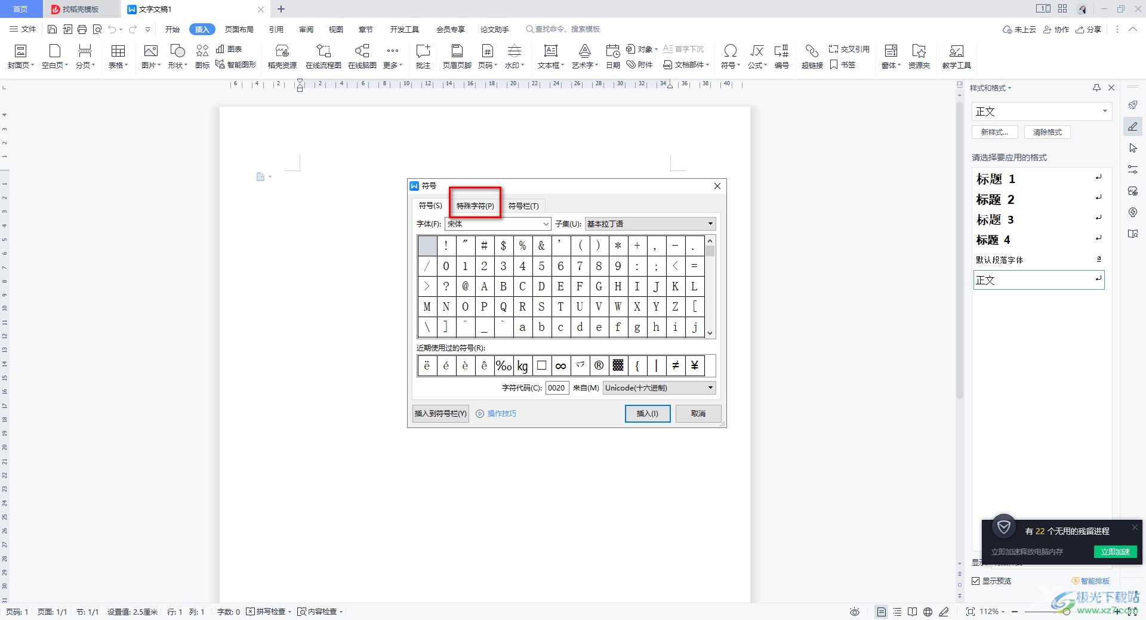This screenshot has height=620, width=1146.
Task: Open the WordArt (艺术字) gallery
Action: pyautogui.click(x=584, y=57)
